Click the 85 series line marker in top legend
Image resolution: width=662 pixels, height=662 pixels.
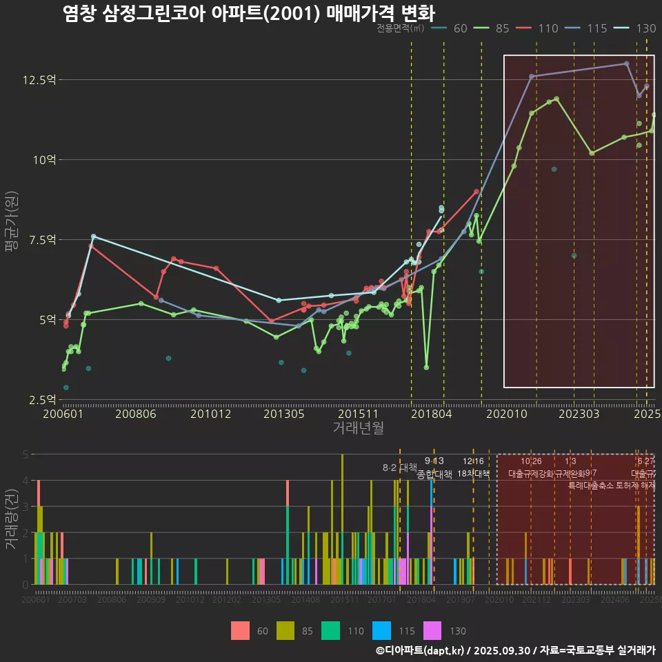[x=481, y=28]
